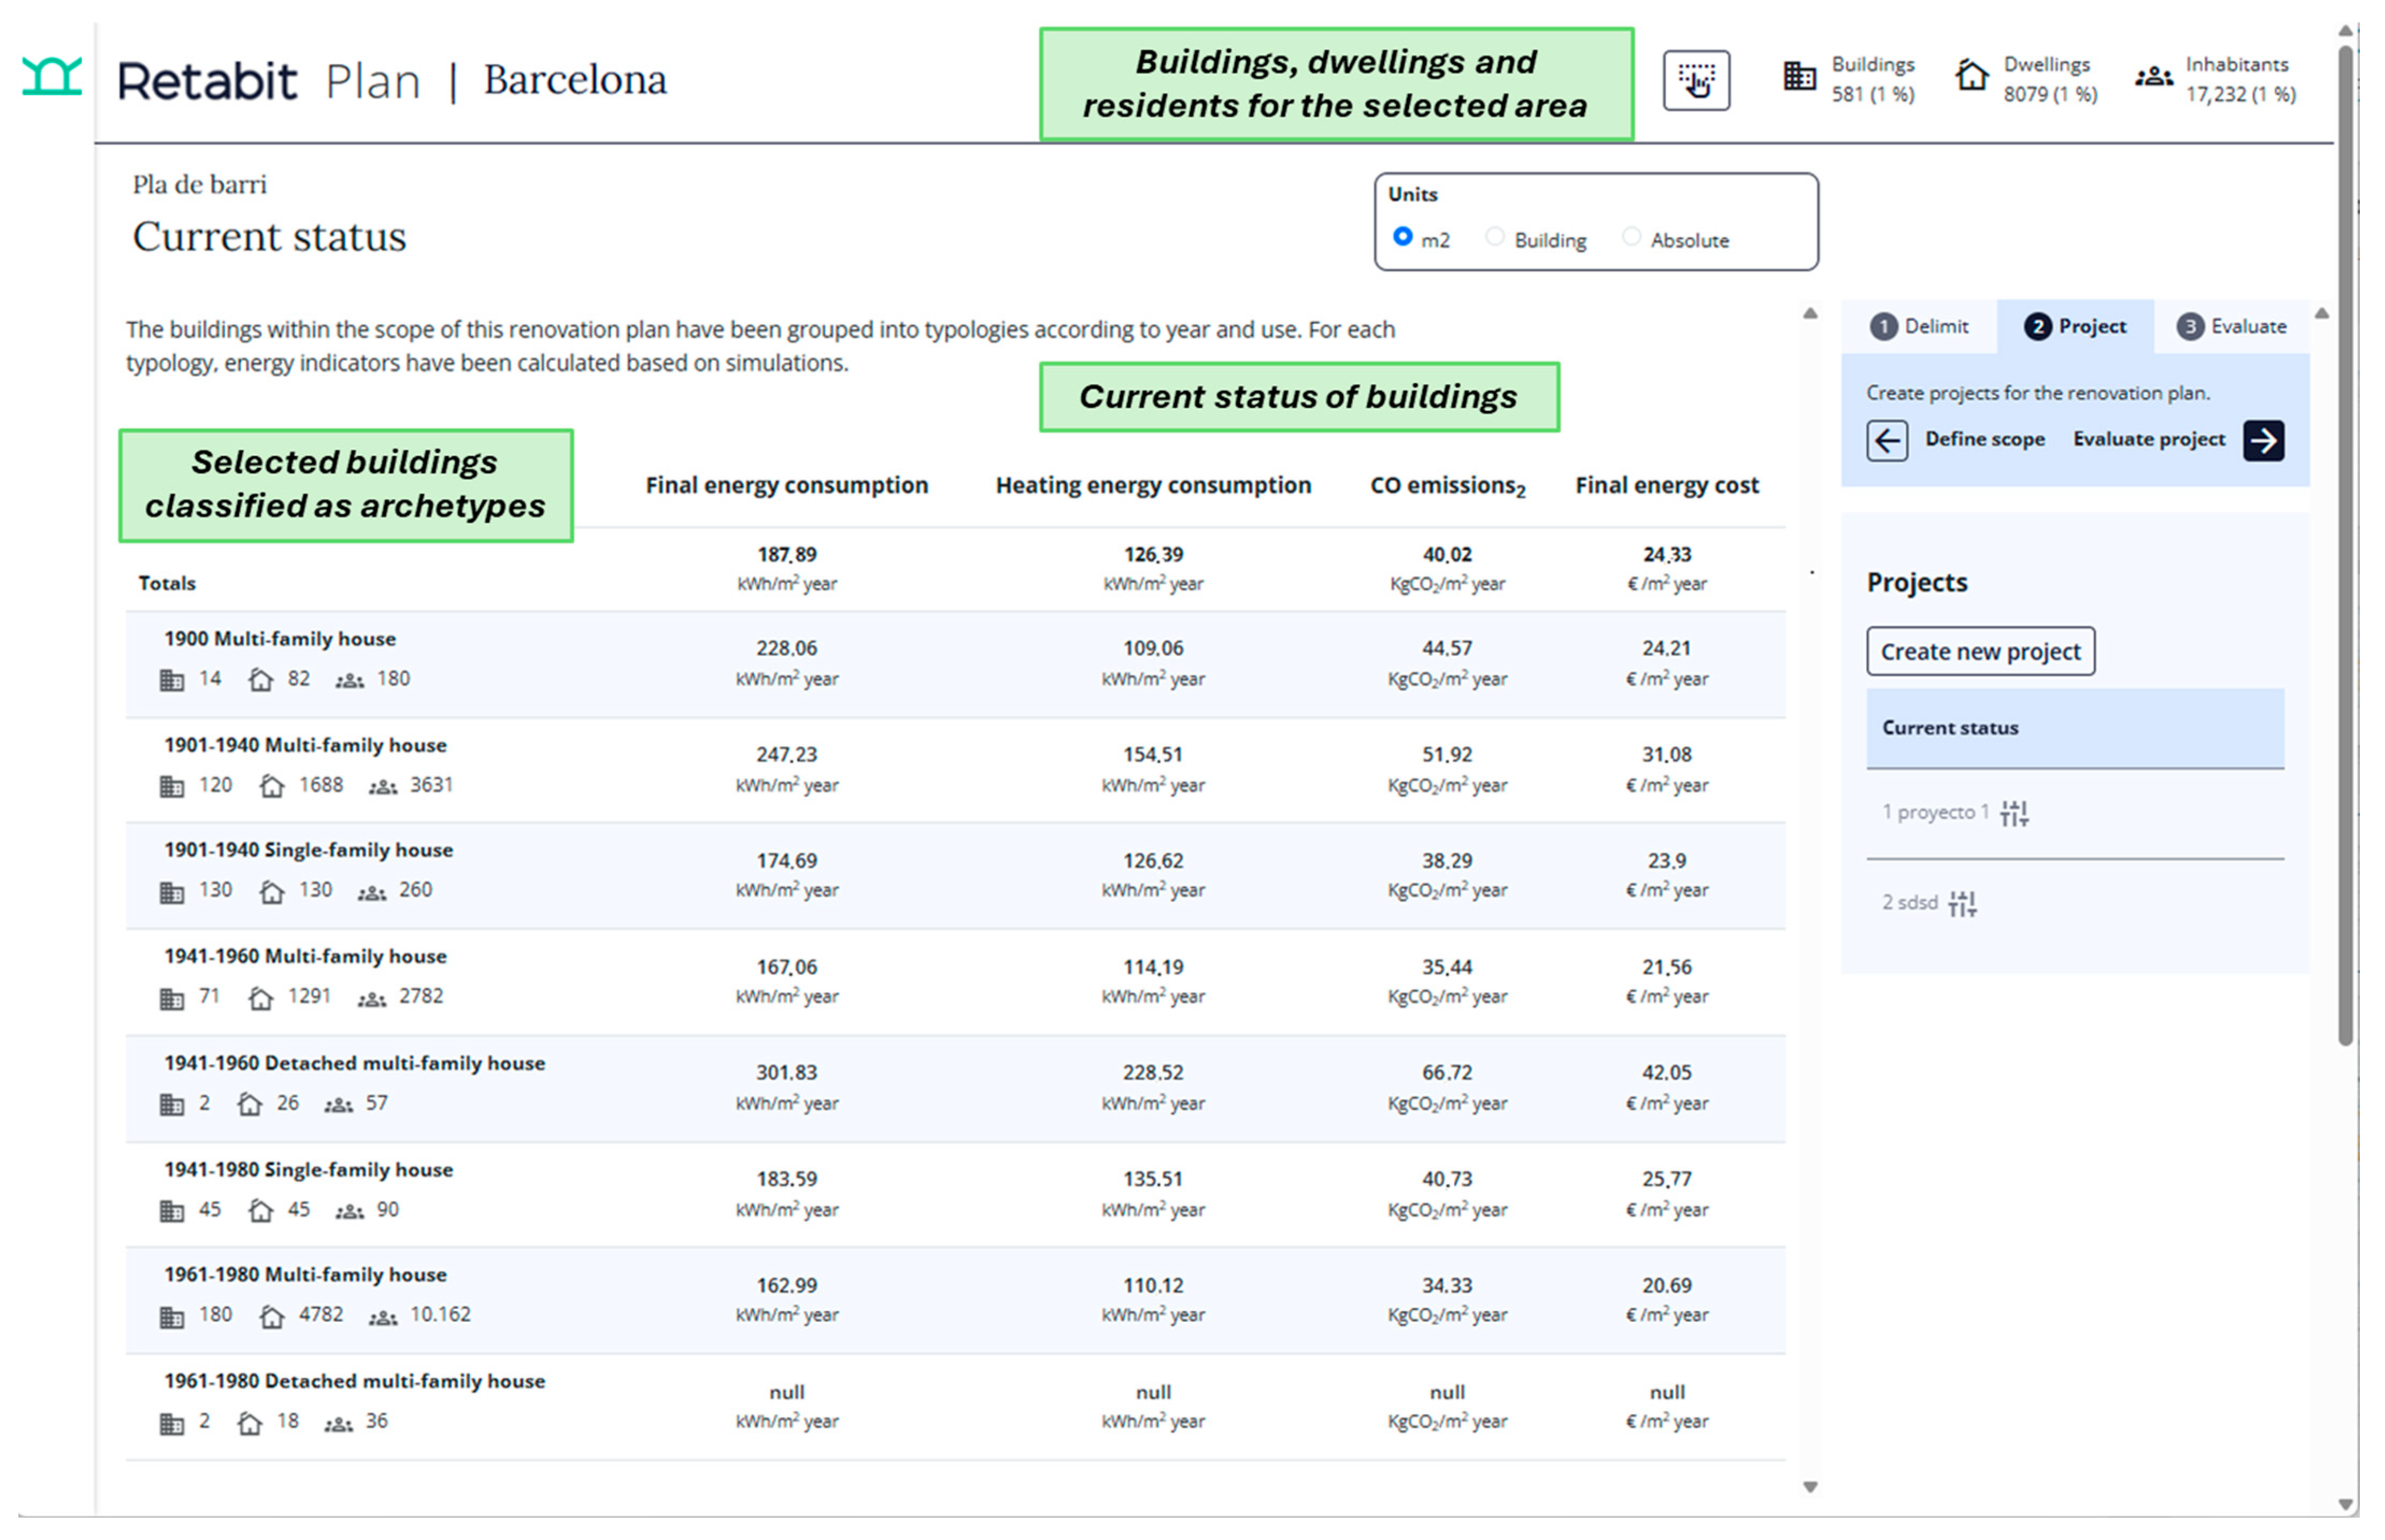Switch to the Project step tab
2385x1540 pixels.
pyautogui.click(x=2075, y=326)
